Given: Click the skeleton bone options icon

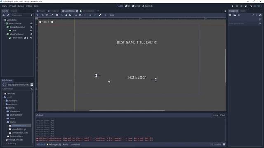Looking at the screenshot, I should tap(100, 15).
